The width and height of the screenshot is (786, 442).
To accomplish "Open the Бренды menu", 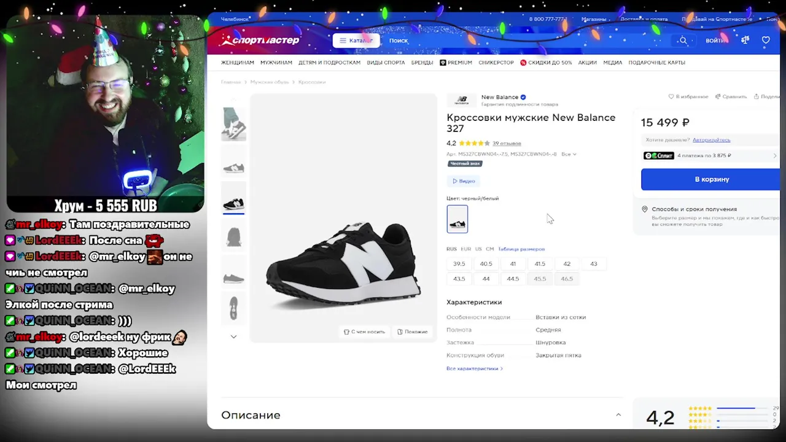I will point(422,63).
